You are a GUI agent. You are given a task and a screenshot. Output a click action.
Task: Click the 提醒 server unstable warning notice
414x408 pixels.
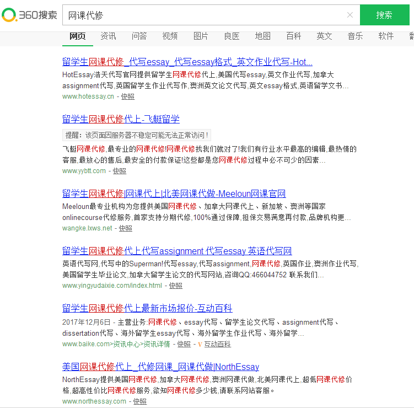(x=137, y=136)
